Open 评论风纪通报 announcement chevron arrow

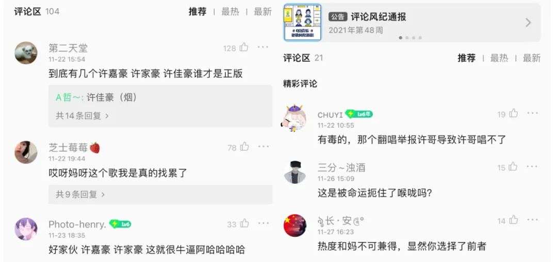[528, 23]
